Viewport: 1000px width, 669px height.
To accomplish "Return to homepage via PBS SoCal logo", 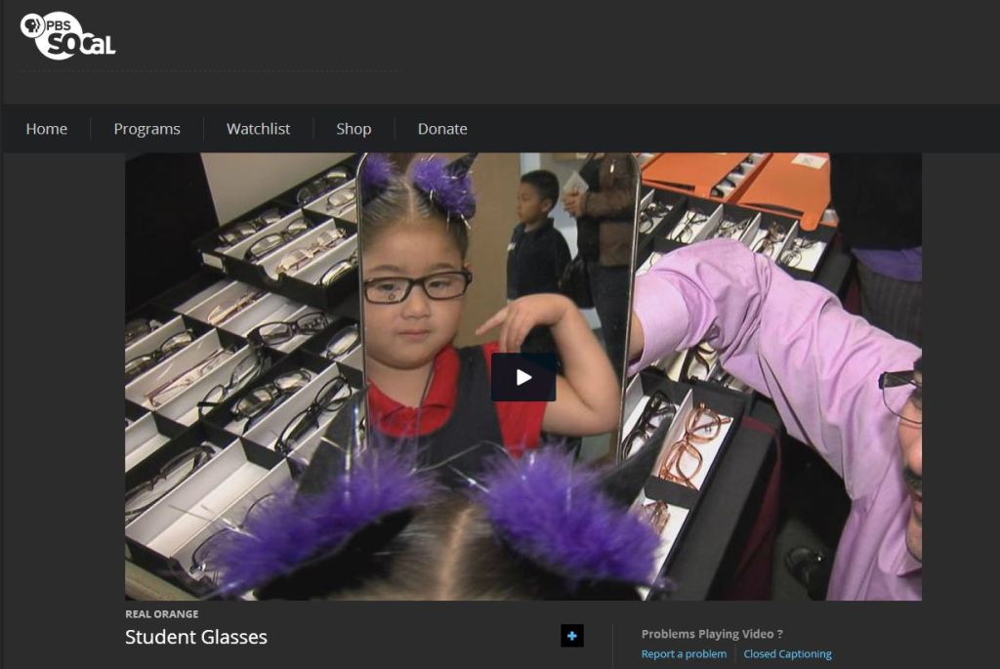I will [68, 35].
